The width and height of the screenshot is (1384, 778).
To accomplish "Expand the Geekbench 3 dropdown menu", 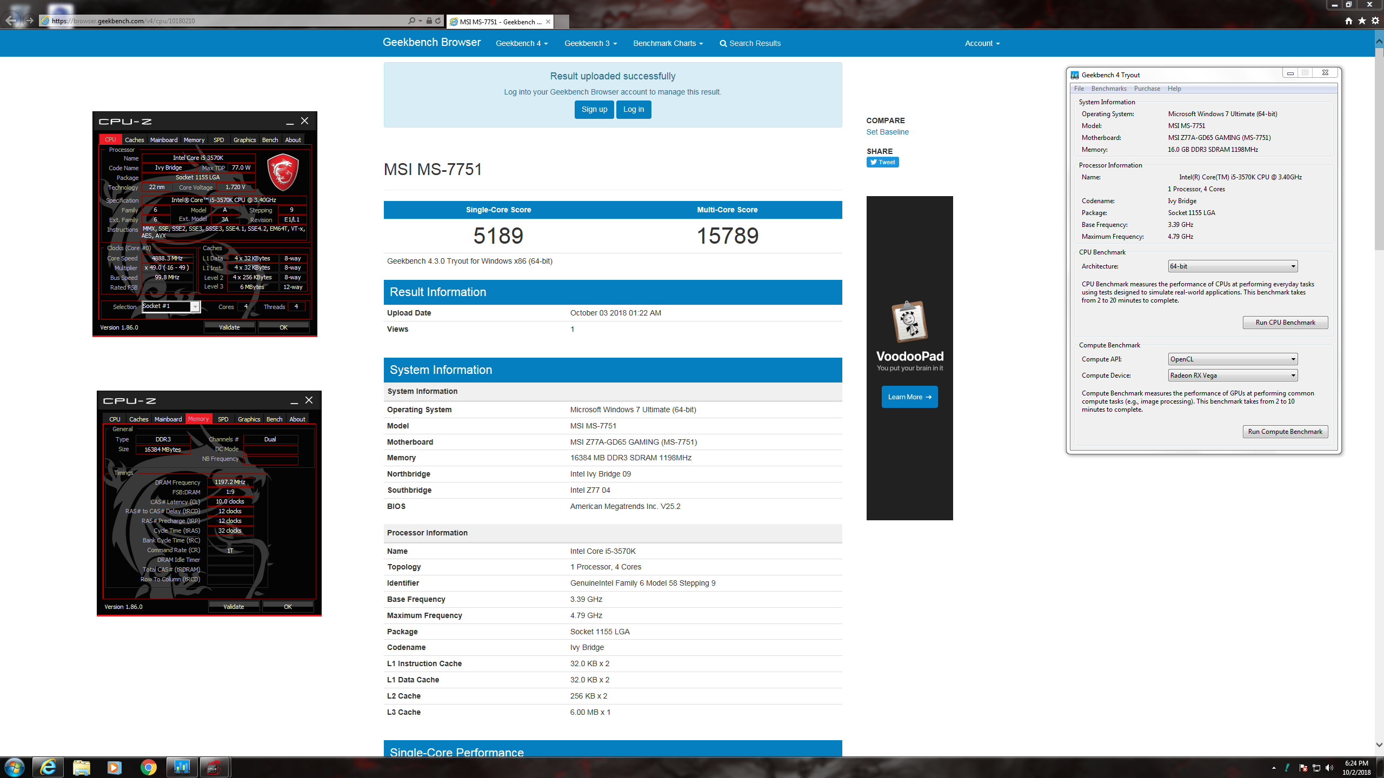I will click(x=590, y=43).
